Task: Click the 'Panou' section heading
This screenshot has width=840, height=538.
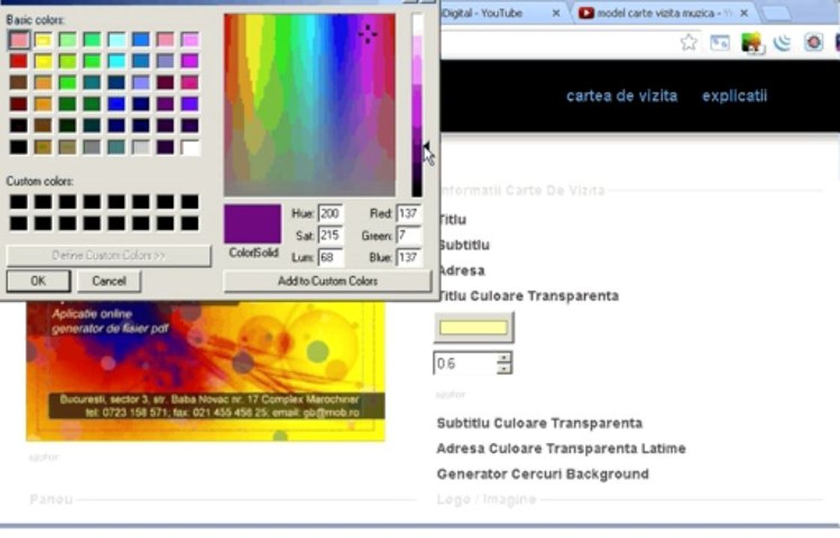Action: (51, 499)
